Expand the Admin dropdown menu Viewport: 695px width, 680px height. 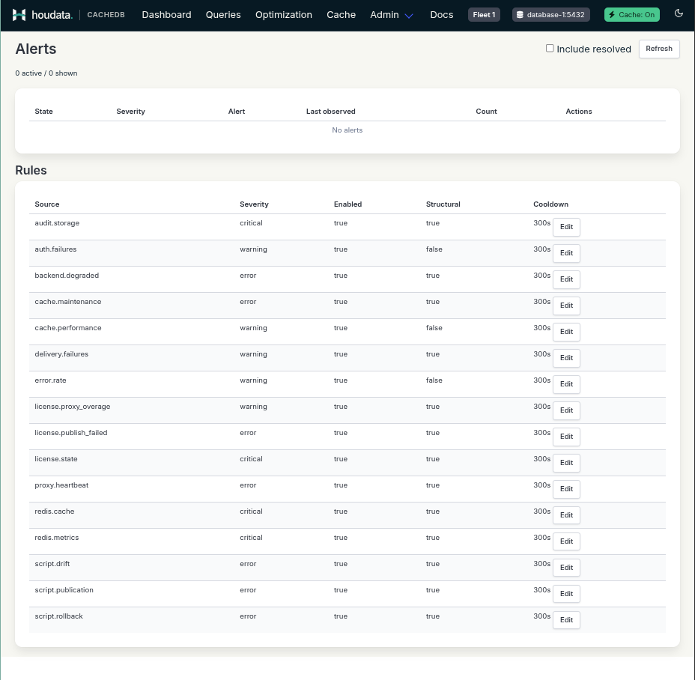click(x=392, y=15)
